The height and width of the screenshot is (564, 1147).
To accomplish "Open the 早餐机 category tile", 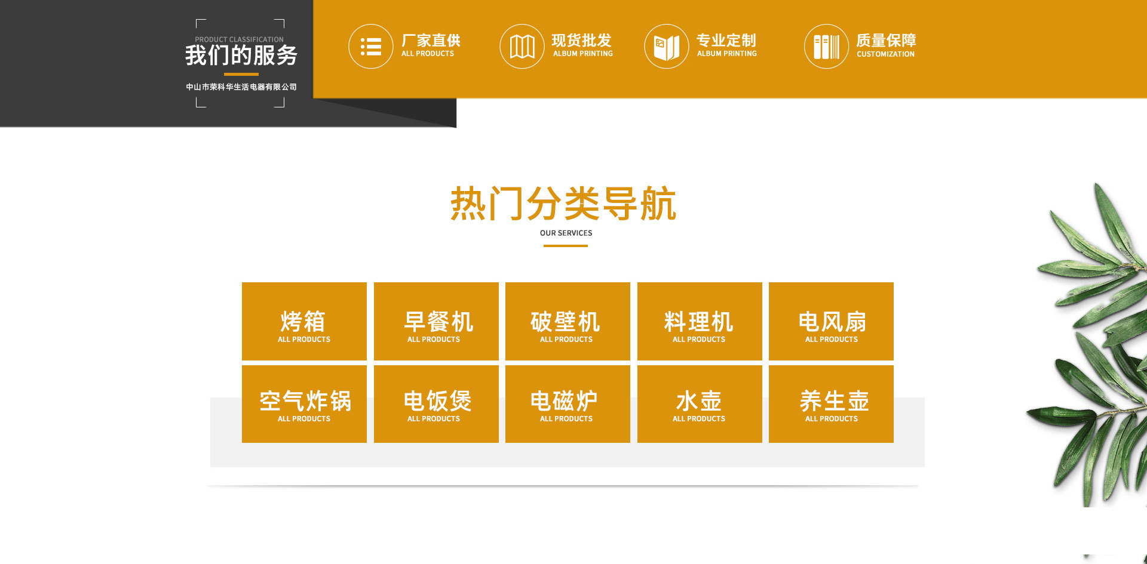I will click(436, 321).
